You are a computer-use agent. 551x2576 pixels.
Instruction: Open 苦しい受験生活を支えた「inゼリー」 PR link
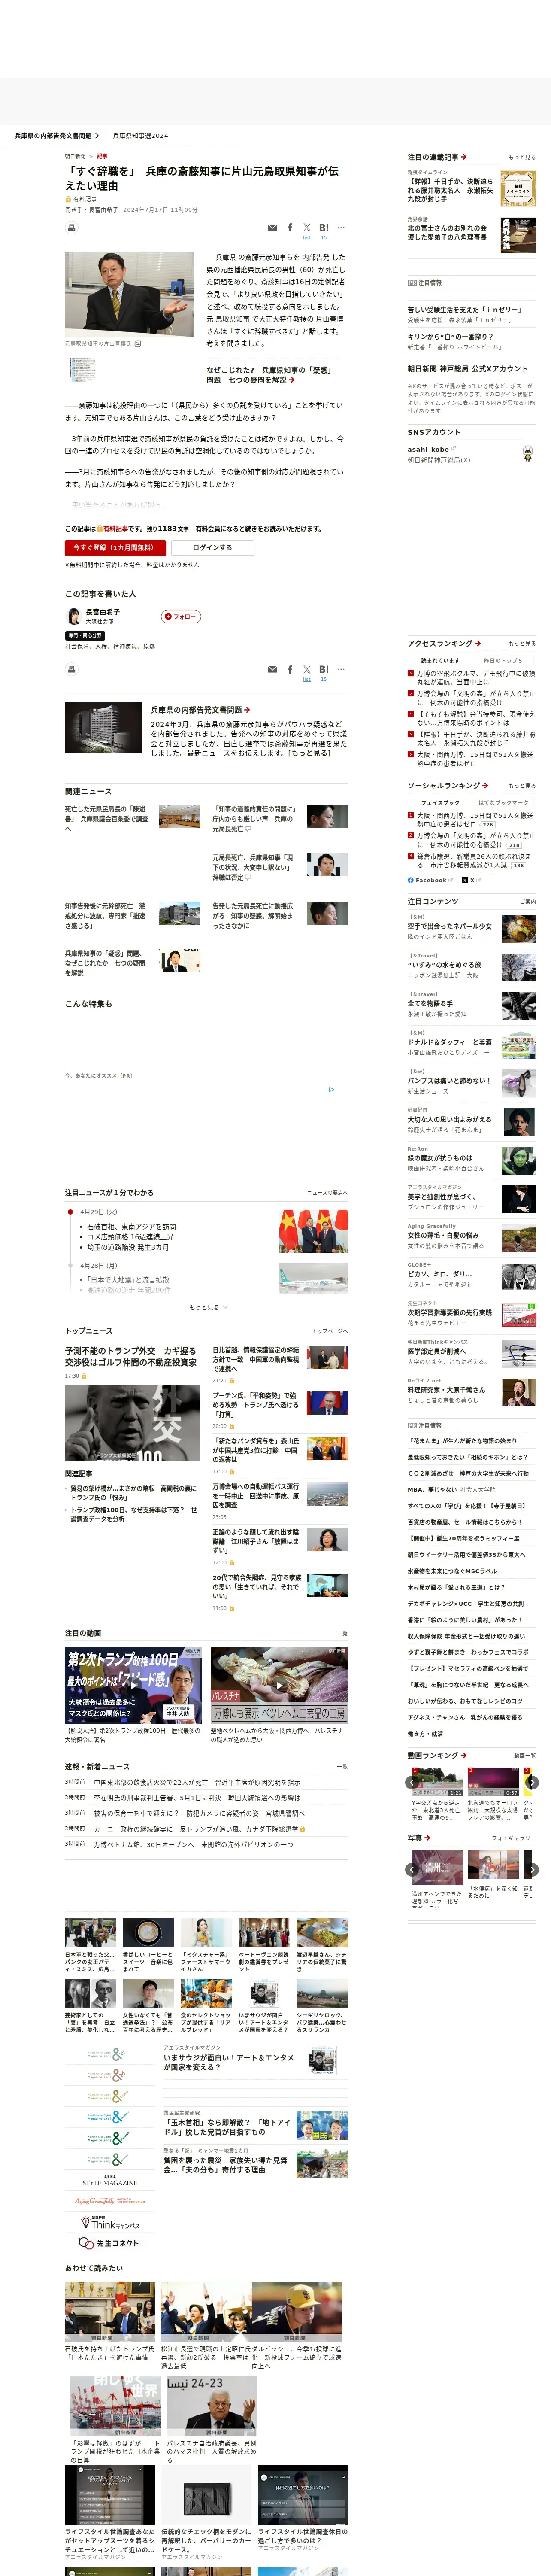tap(465, 310)
